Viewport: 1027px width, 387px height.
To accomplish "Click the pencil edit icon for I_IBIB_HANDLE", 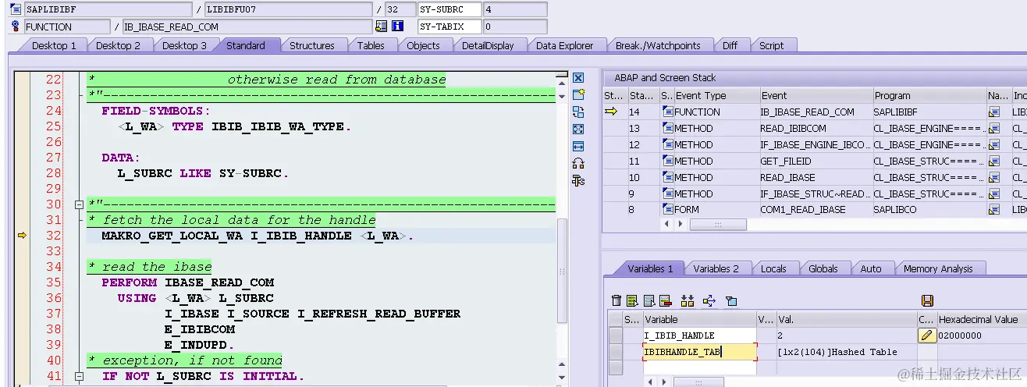I will pos(927,336).
